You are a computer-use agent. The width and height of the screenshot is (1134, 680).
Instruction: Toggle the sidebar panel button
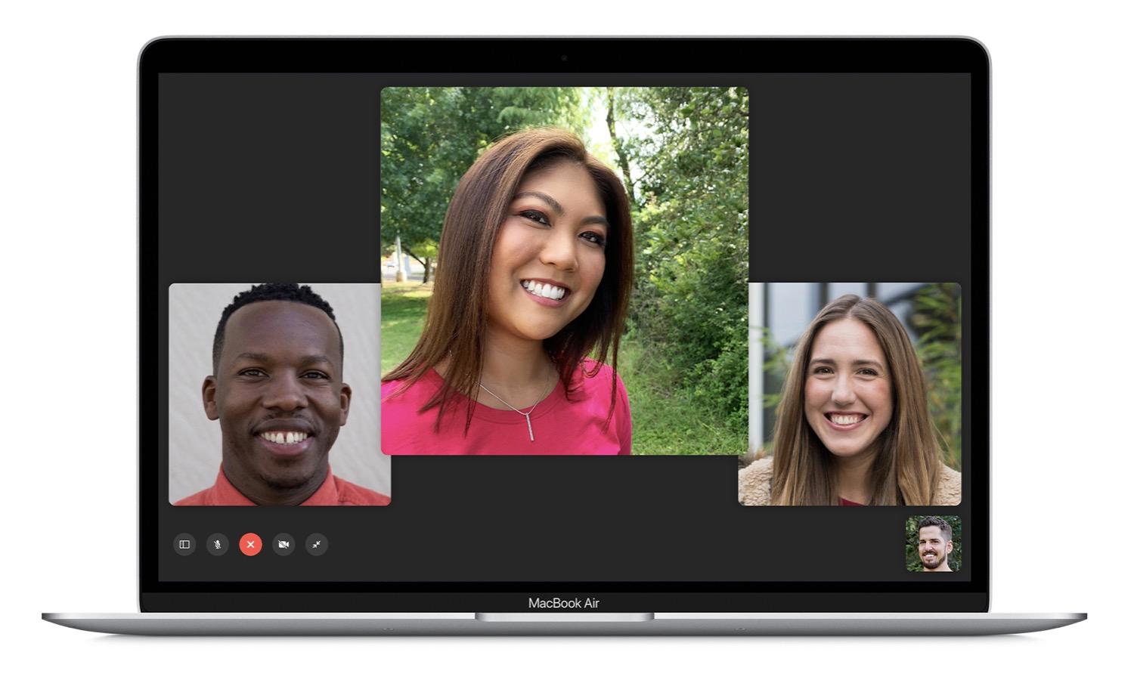[184, 544]
